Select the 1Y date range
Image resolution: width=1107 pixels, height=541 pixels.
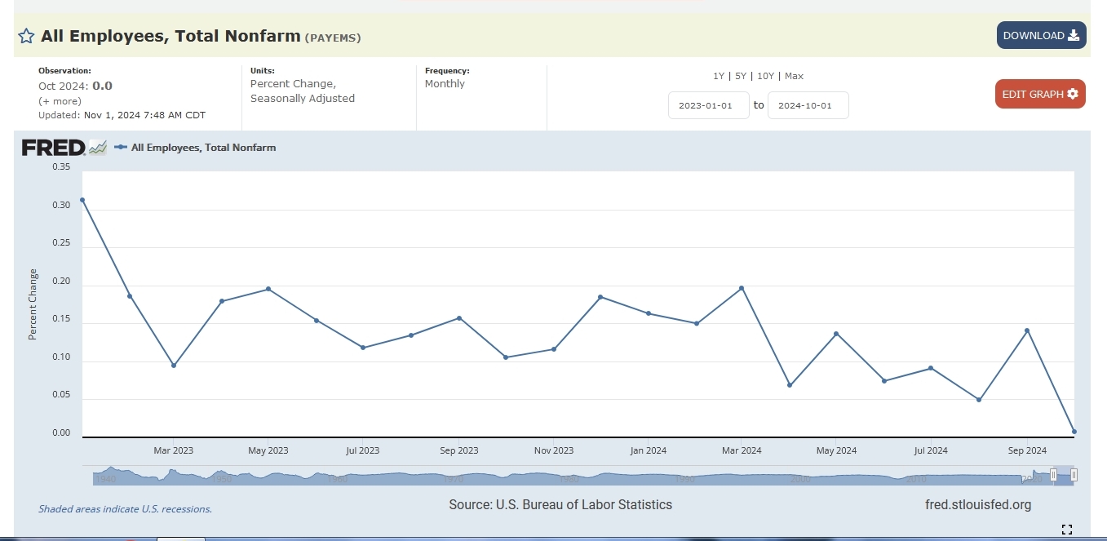pos(718,76)
